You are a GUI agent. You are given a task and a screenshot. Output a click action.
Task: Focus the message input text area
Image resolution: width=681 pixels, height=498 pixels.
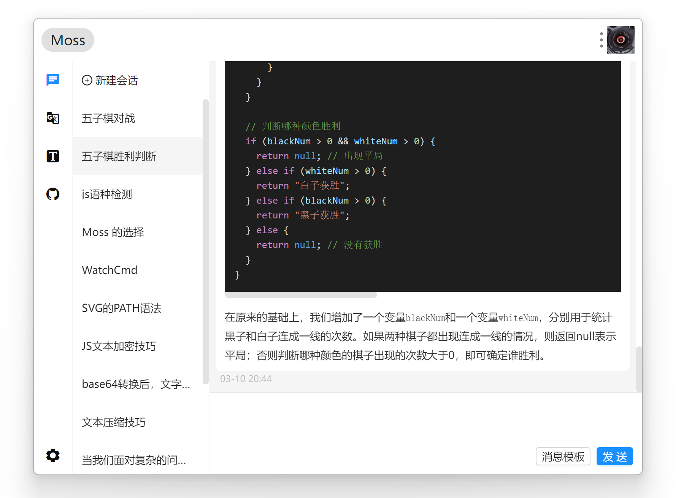point(425,418)
